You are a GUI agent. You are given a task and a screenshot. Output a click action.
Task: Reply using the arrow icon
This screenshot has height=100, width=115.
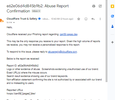93,19
